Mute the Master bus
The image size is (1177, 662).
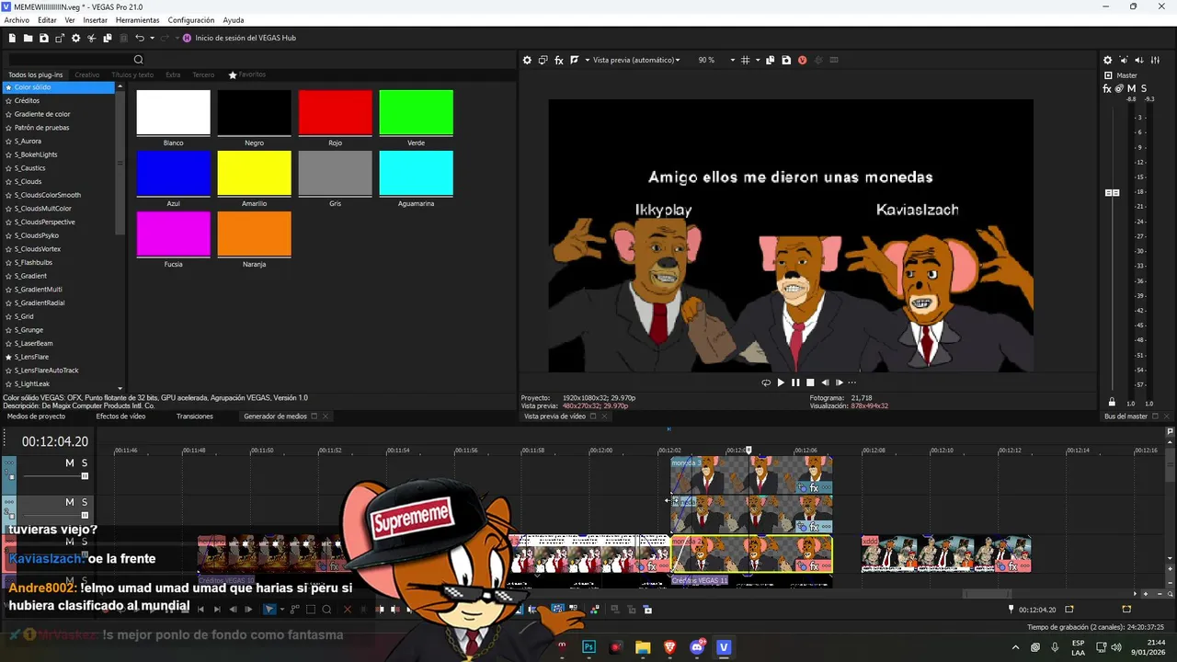point(1131,89)
